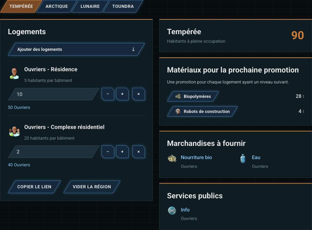This screenshot has width=312, height=230.
Task: Remove the Ouvriers - Résidence housing entry
Action: click(x=139, y=94)
